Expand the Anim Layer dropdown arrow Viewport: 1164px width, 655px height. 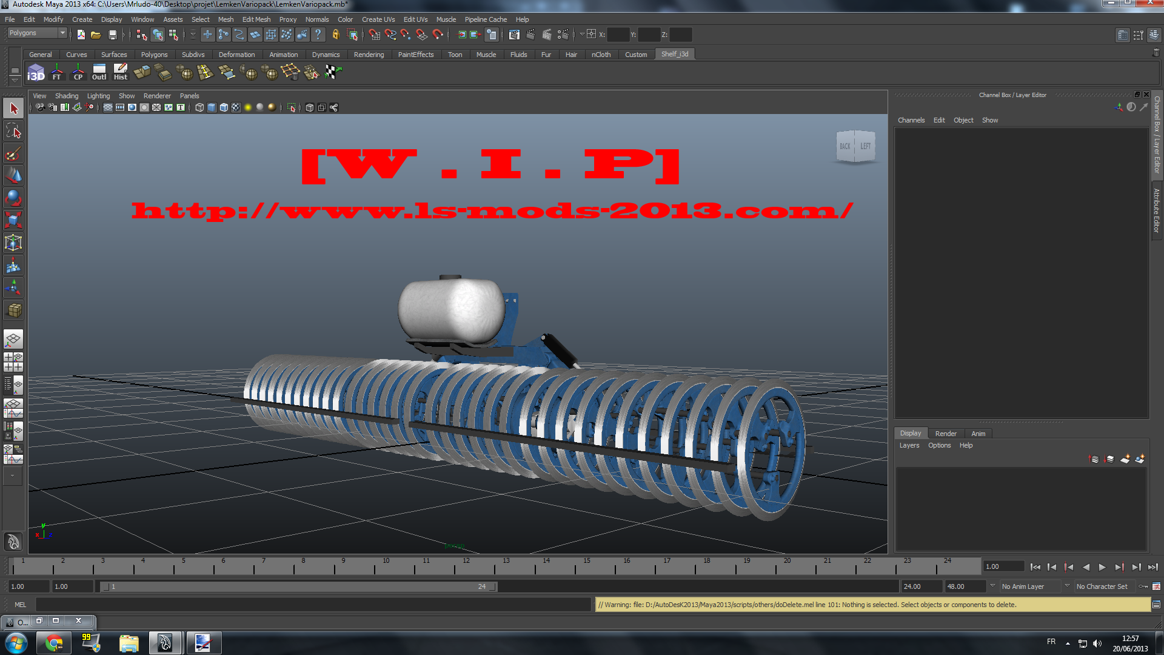coord(993,586)
